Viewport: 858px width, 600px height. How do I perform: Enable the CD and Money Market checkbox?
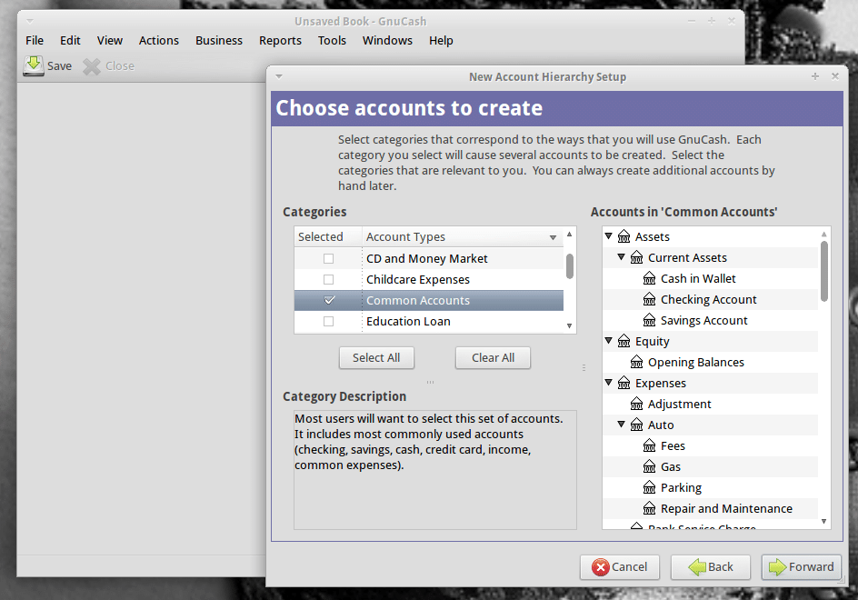pos(328,259)
